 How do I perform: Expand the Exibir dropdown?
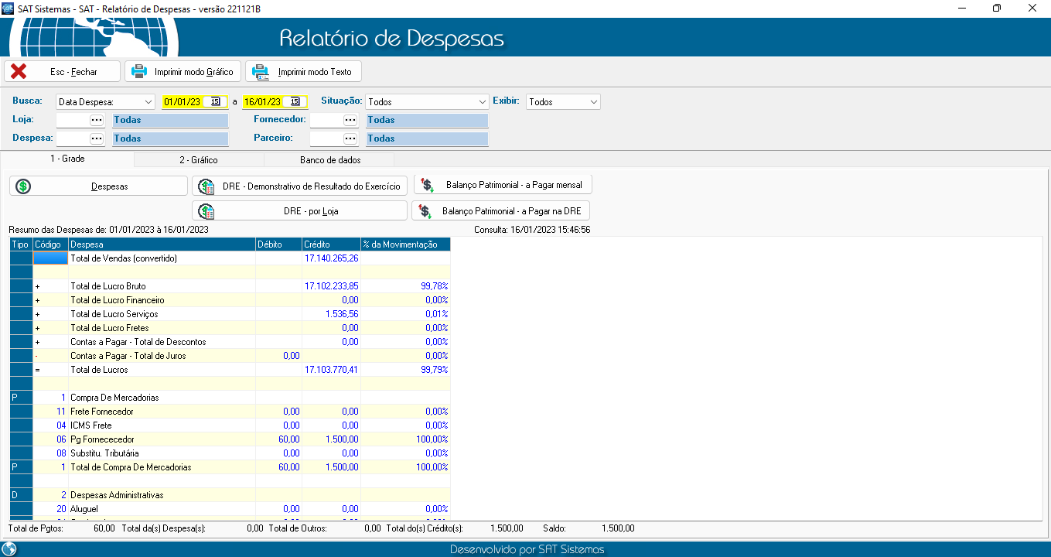tap(593, 102)
